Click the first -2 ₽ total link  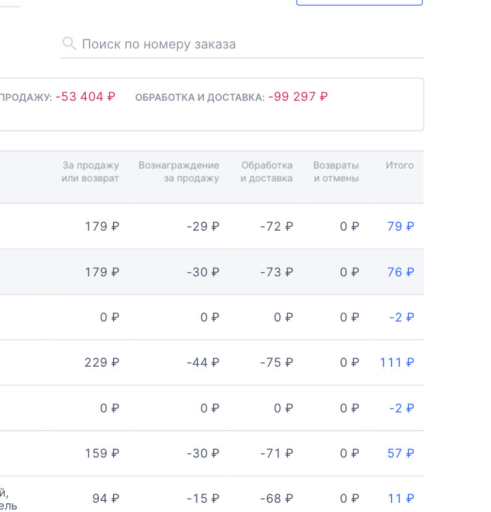[x=400, y=317]
